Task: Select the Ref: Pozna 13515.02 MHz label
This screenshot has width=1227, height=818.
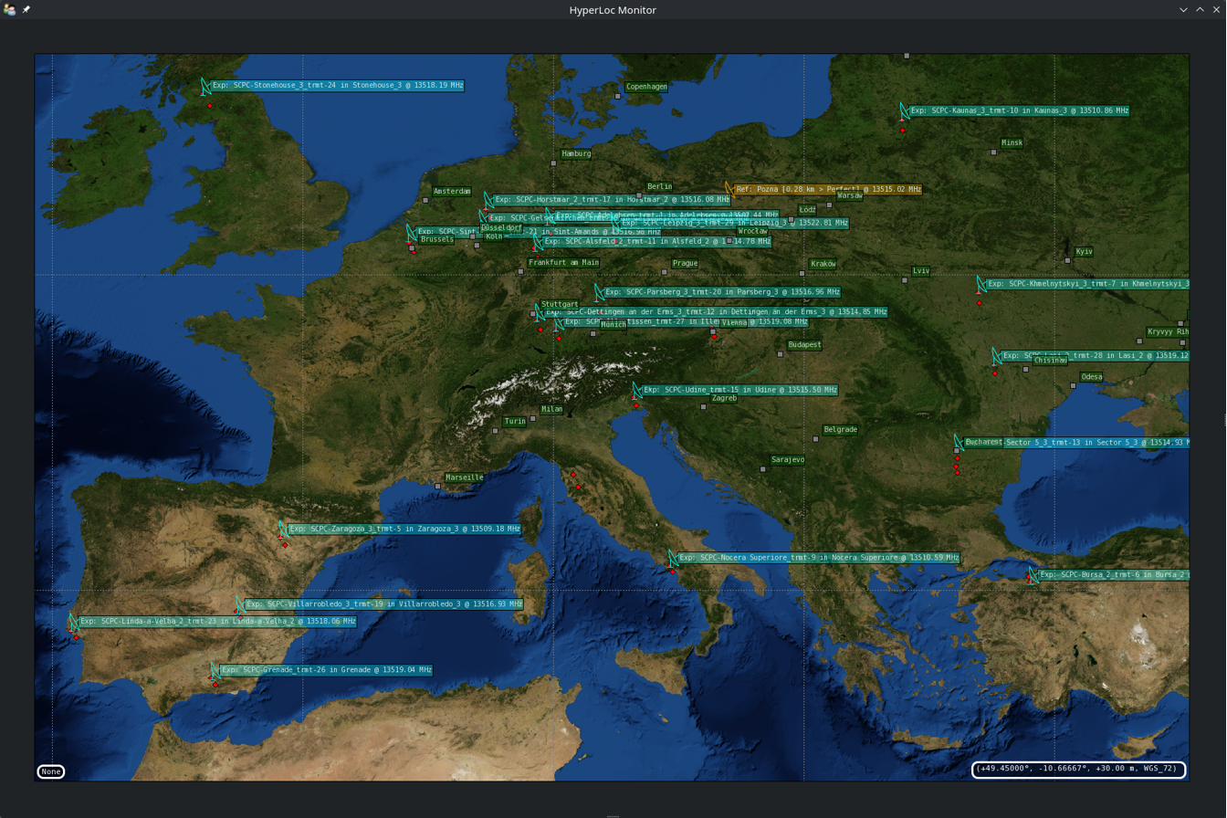Action: [x=828, y=190]
